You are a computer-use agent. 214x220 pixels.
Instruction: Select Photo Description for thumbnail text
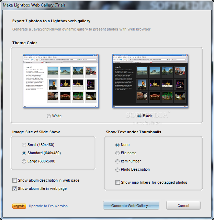tap(117, 170)
